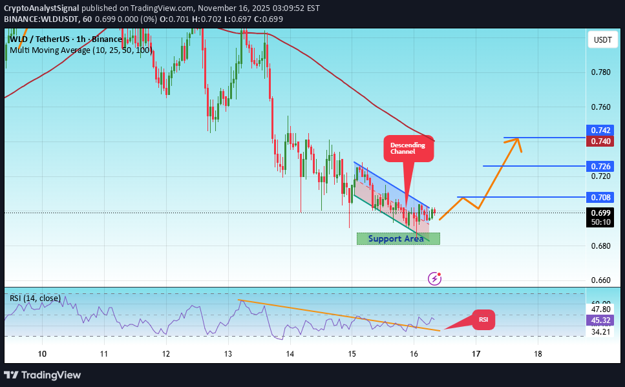The height and width of the screenshot is (387, 625).
Task: Open the Binance exchange entry in the title
Action: tap(107, 39)
